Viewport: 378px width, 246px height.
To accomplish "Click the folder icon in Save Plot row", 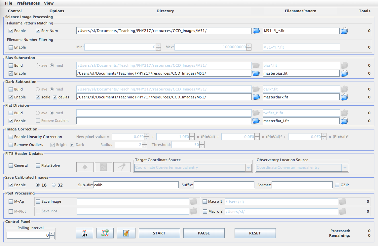I will (193, 211).
